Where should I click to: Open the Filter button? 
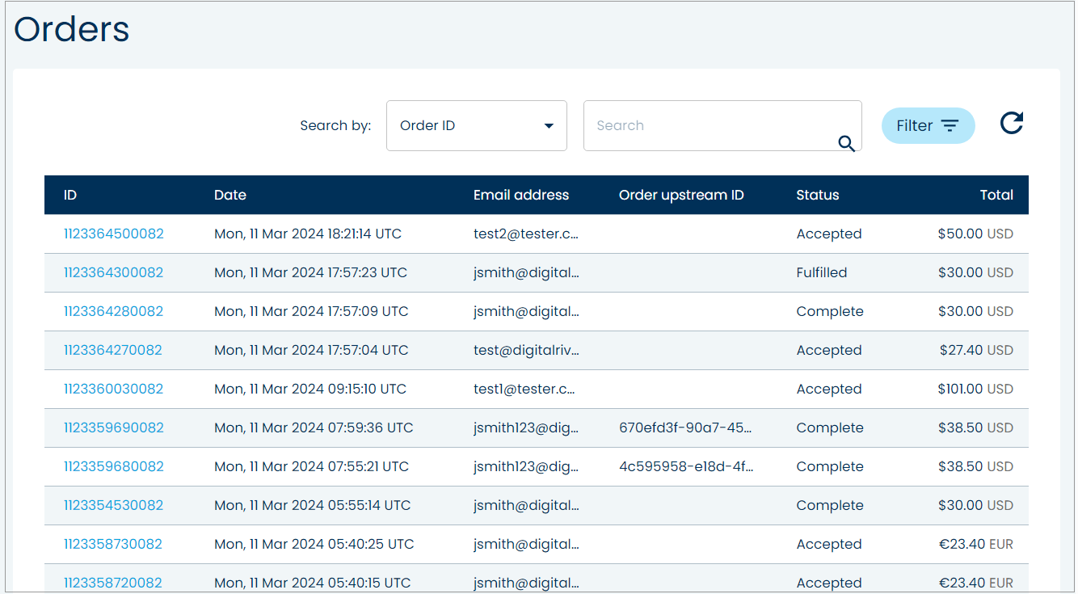coord(928,126)
